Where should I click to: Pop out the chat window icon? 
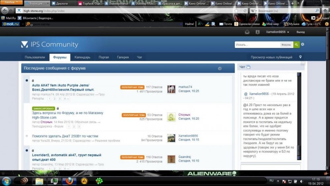coord(248,67)
